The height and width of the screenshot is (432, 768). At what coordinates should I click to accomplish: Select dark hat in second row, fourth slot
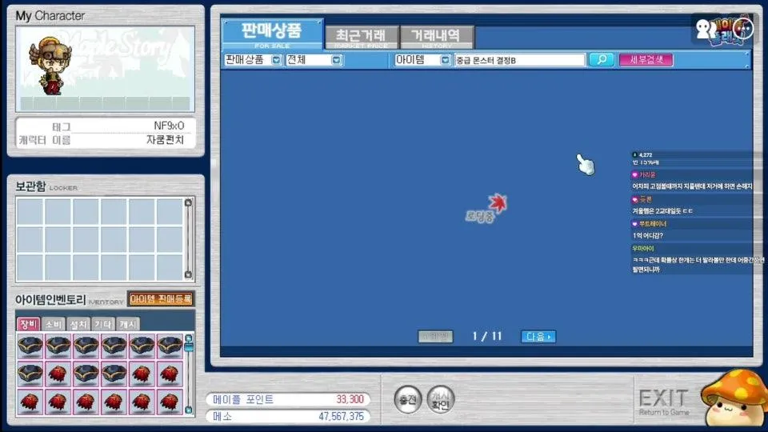pyautogui.click(x=114, y=374)
